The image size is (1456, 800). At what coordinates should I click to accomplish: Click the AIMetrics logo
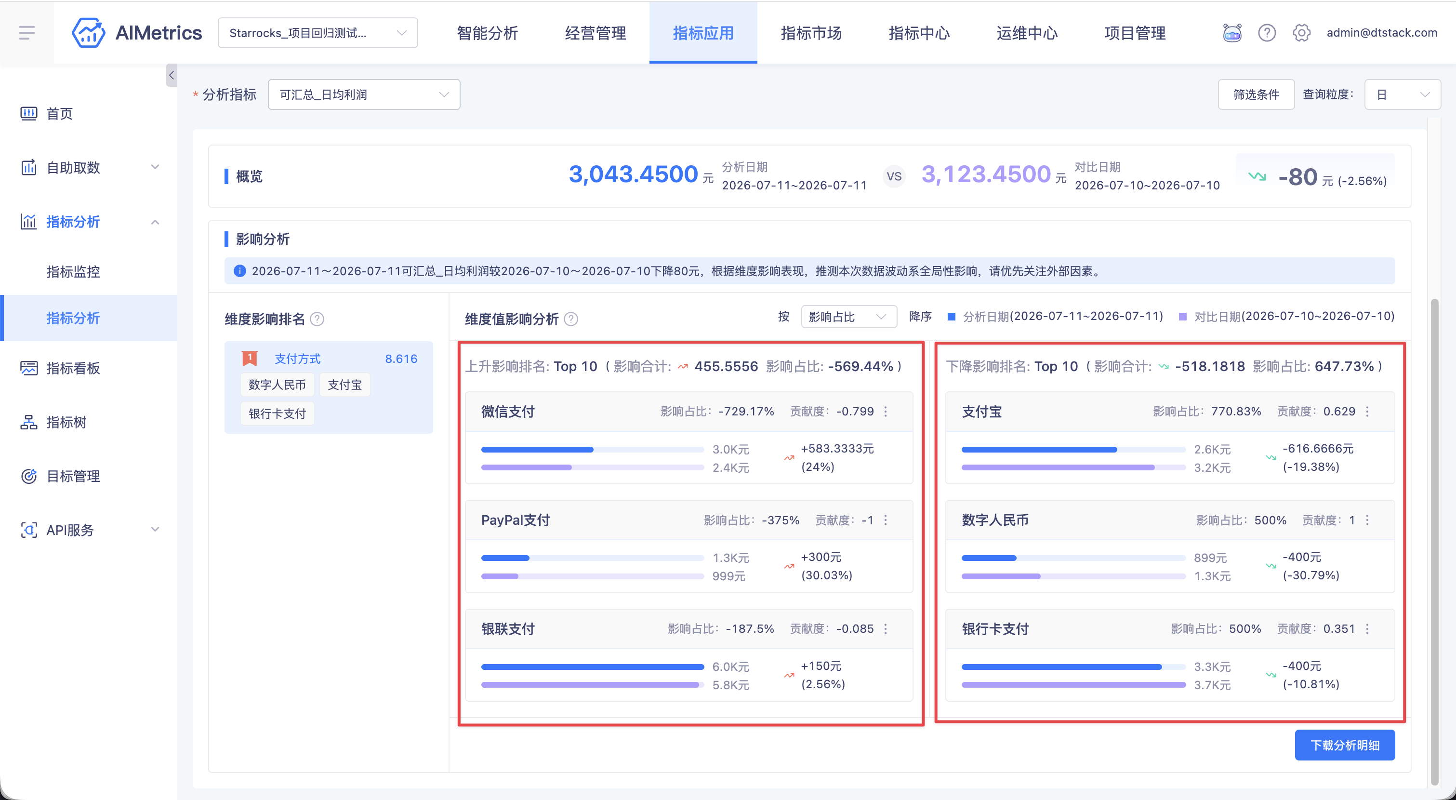click(x=137, y=33)
